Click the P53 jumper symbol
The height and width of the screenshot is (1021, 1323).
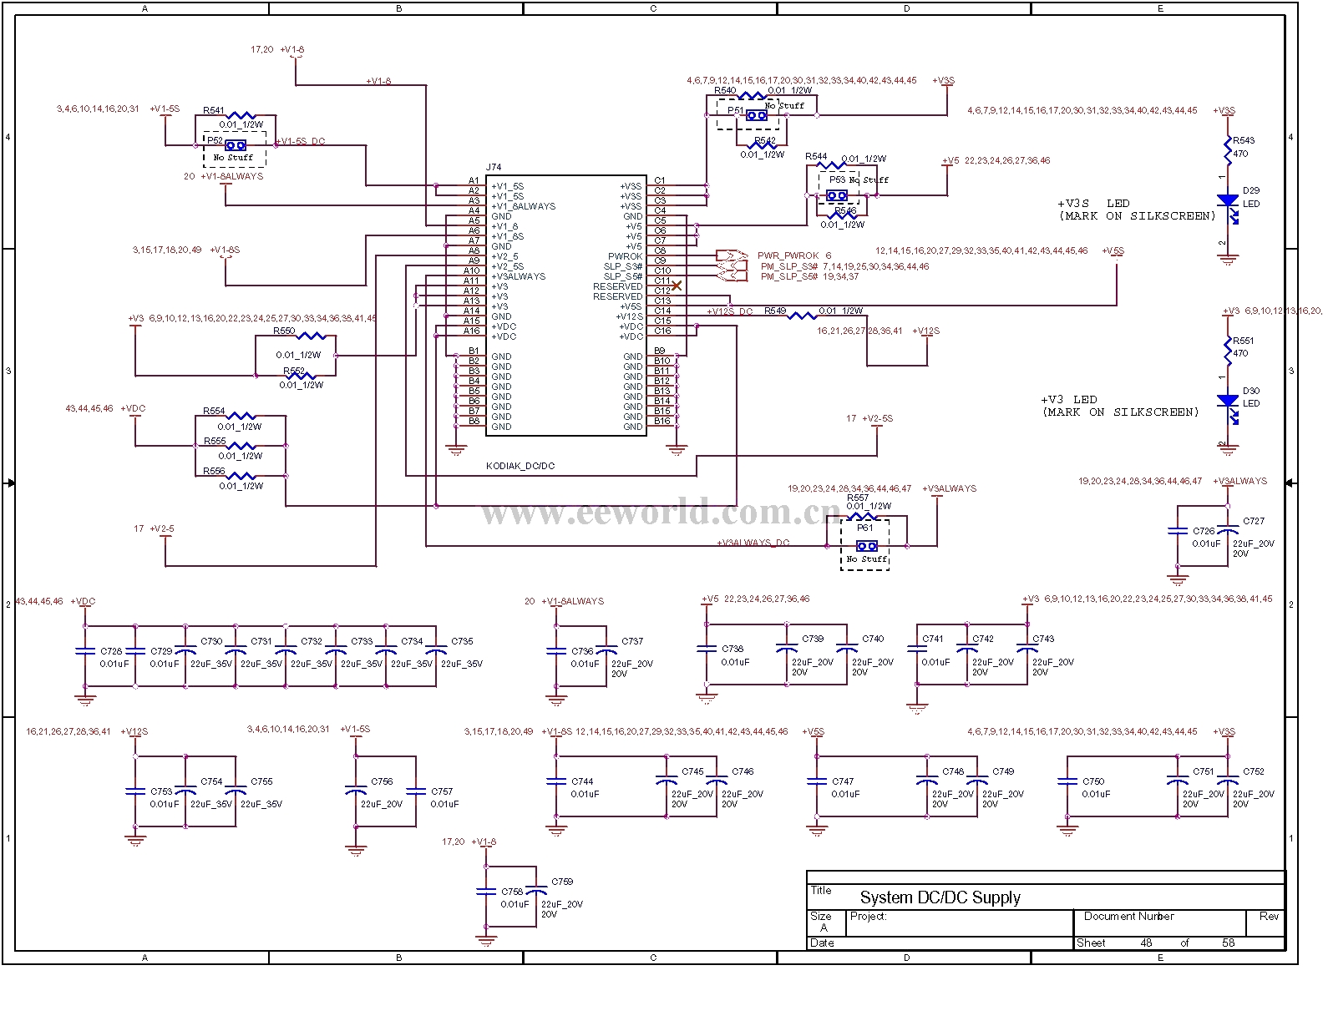837,195
